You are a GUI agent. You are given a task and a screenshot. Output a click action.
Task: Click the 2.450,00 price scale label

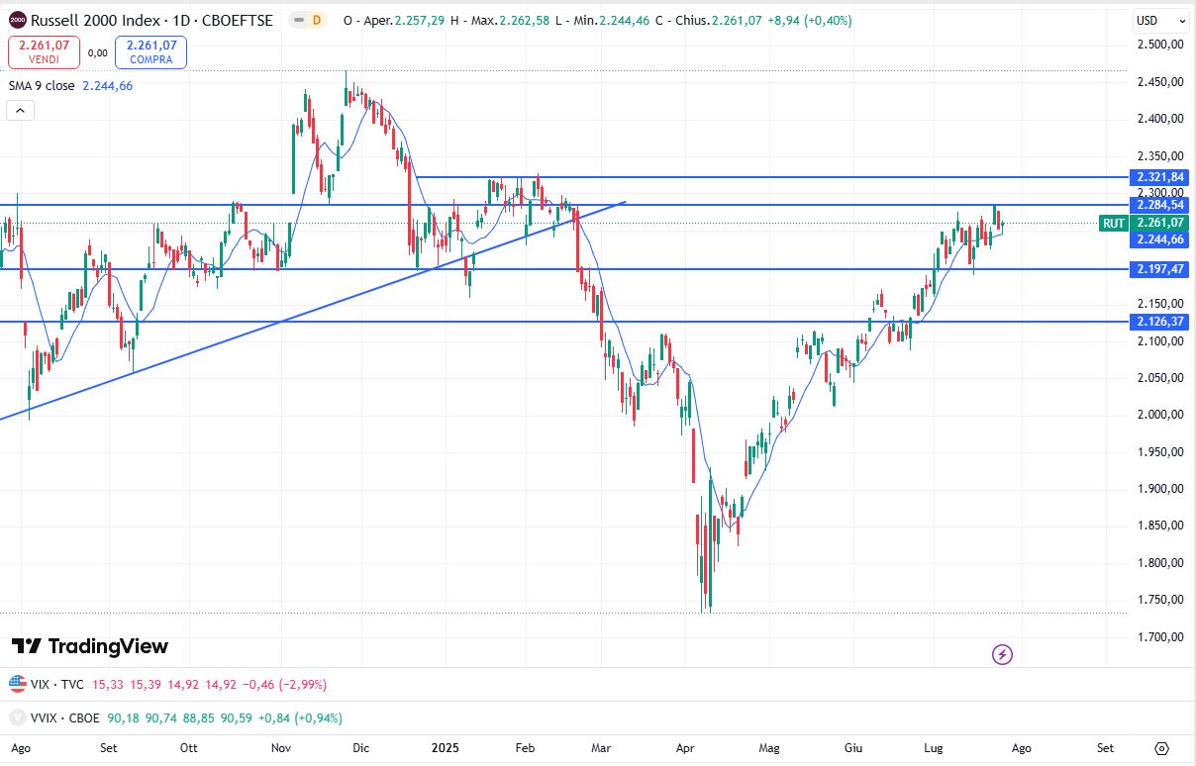coord(1160,82)
